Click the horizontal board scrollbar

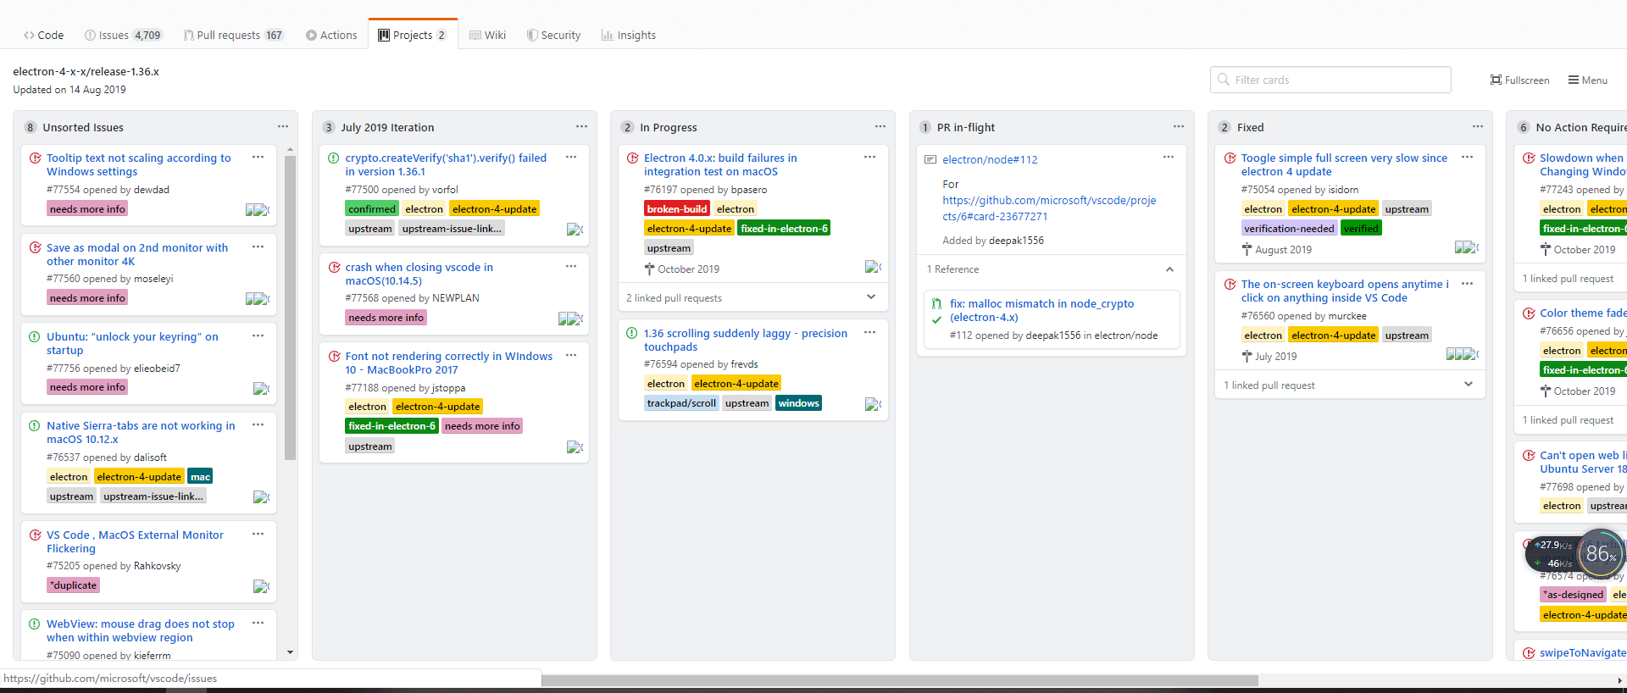[x=900, y=680]
